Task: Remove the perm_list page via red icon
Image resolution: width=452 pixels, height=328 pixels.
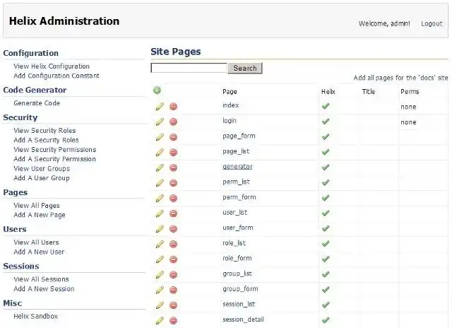Action: pos(173,183)
